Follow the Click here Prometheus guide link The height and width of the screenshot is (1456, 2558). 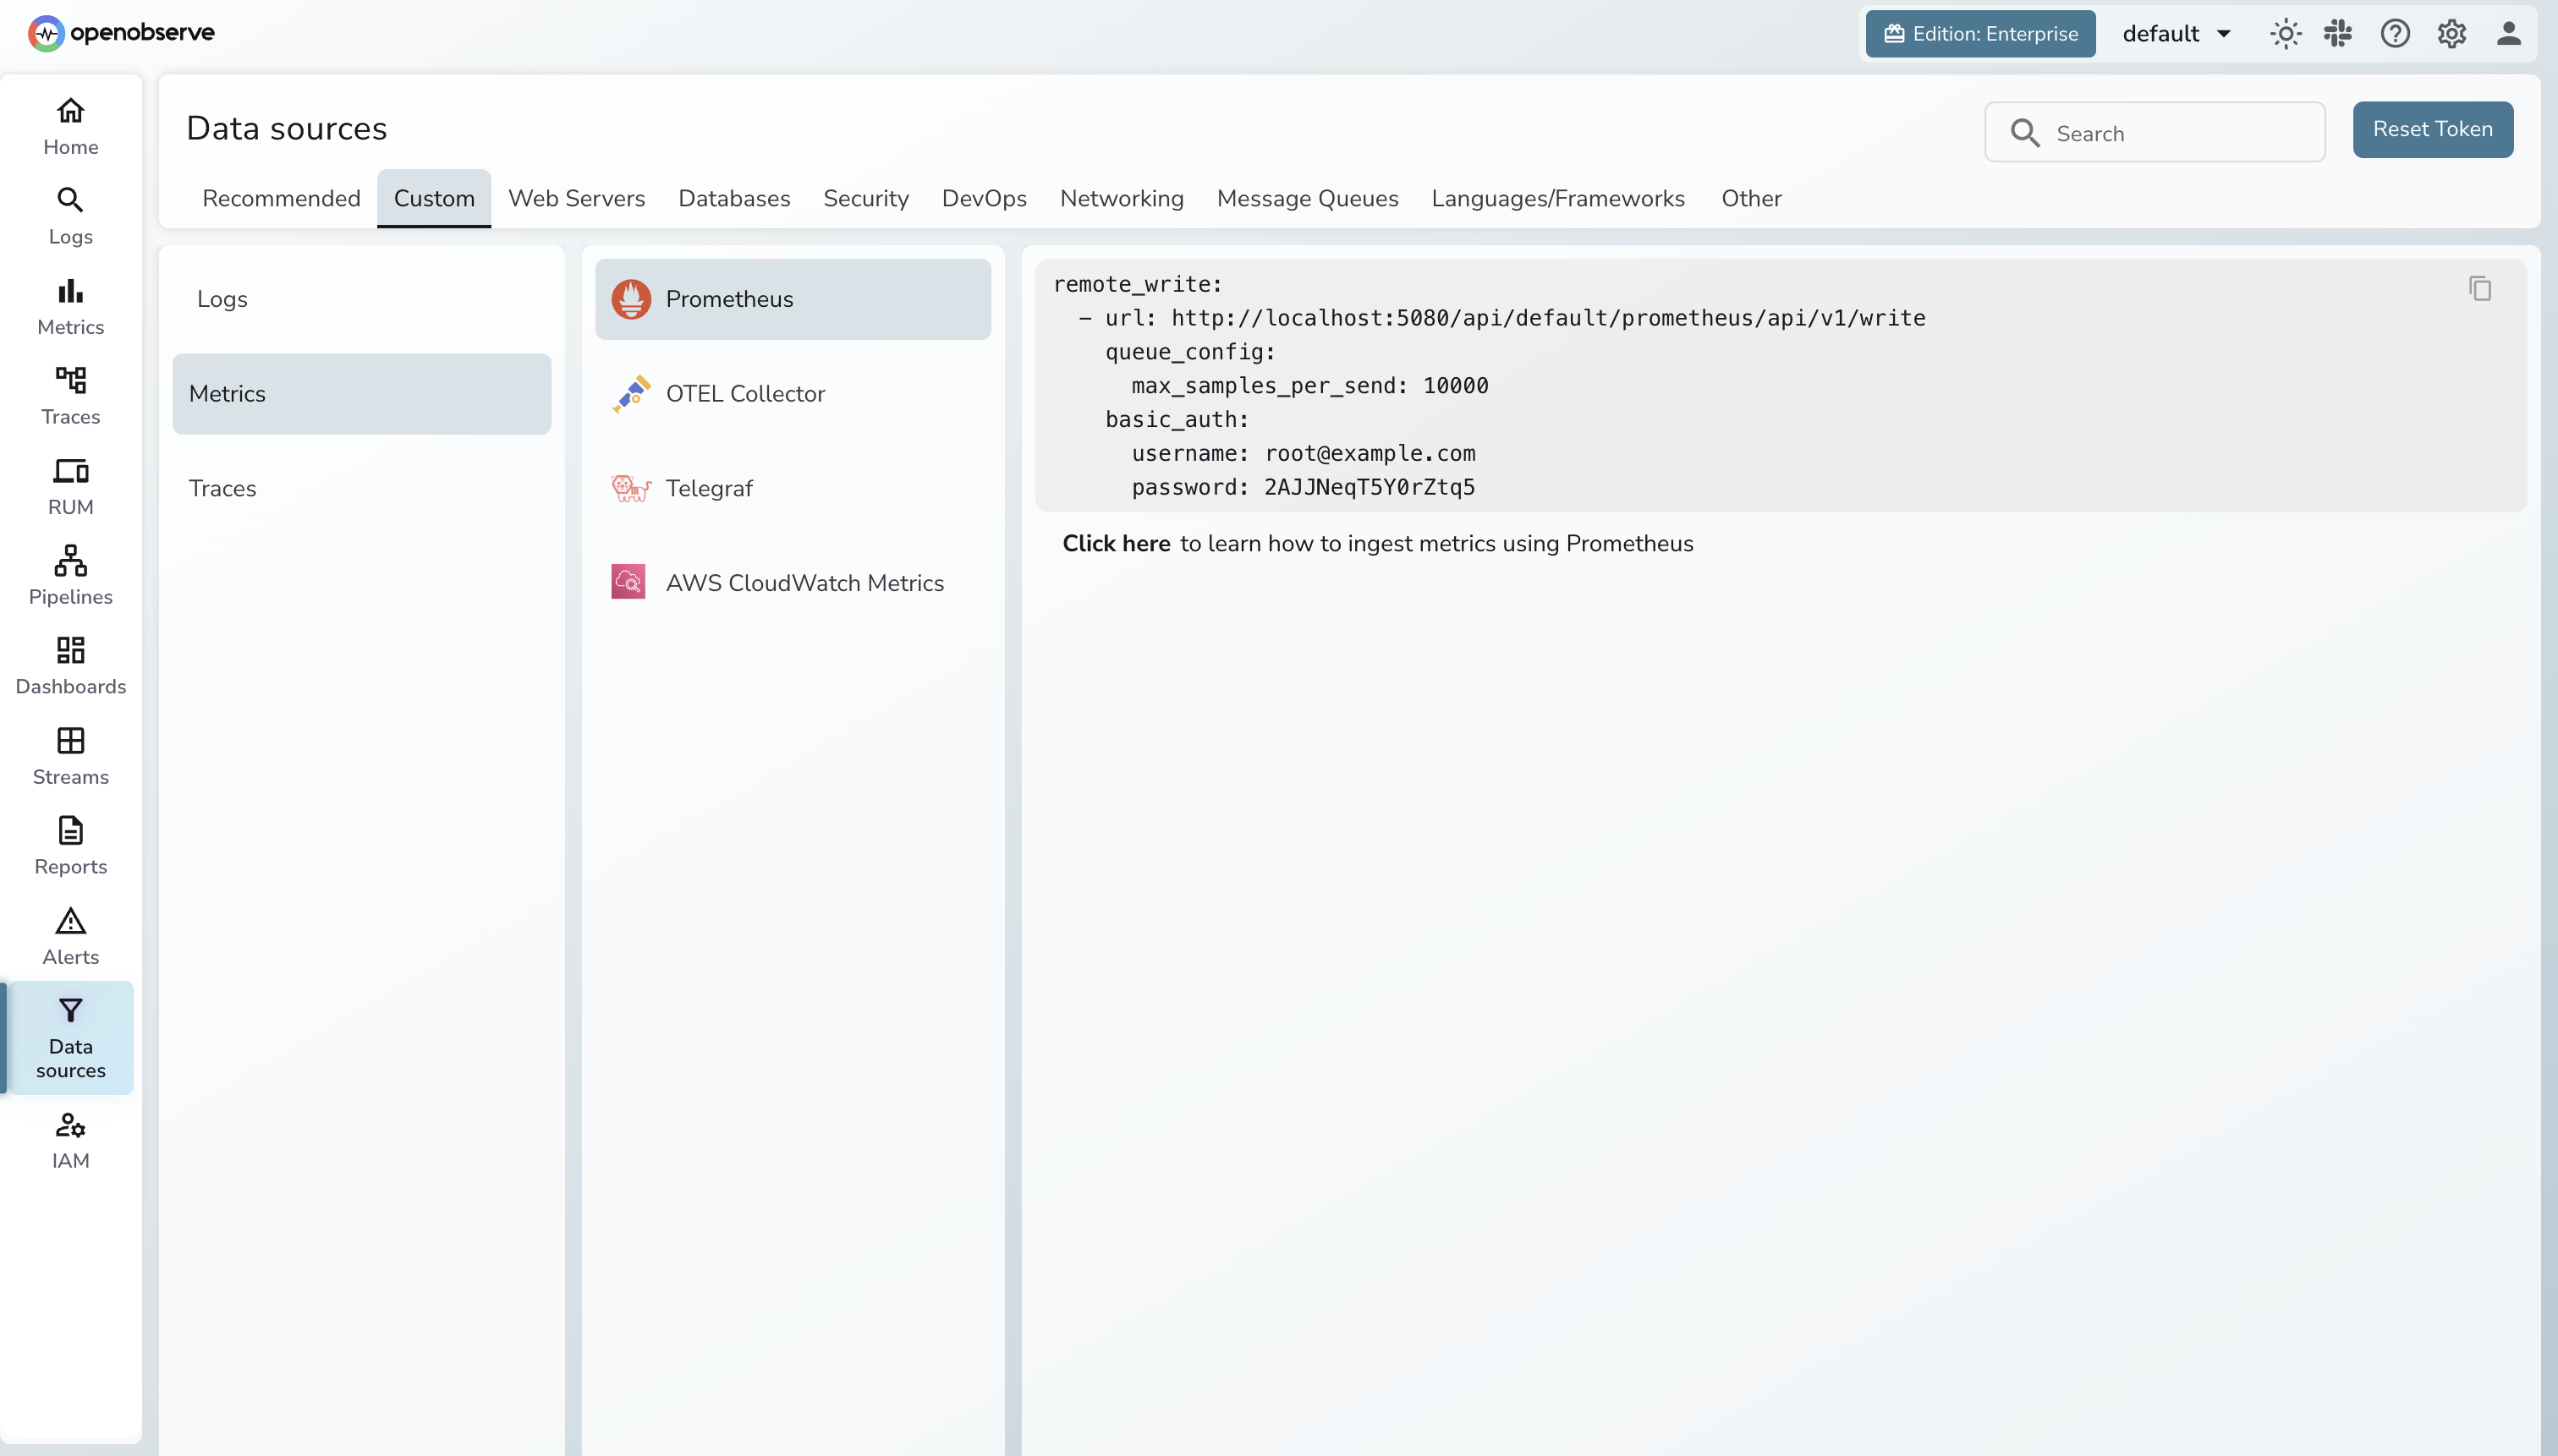click(x=1116, y=543)
